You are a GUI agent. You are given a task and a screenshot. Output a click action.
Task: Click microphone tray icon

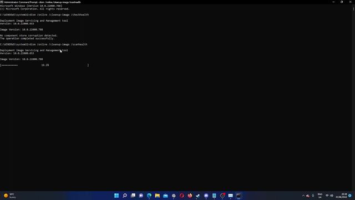point(313,196)
